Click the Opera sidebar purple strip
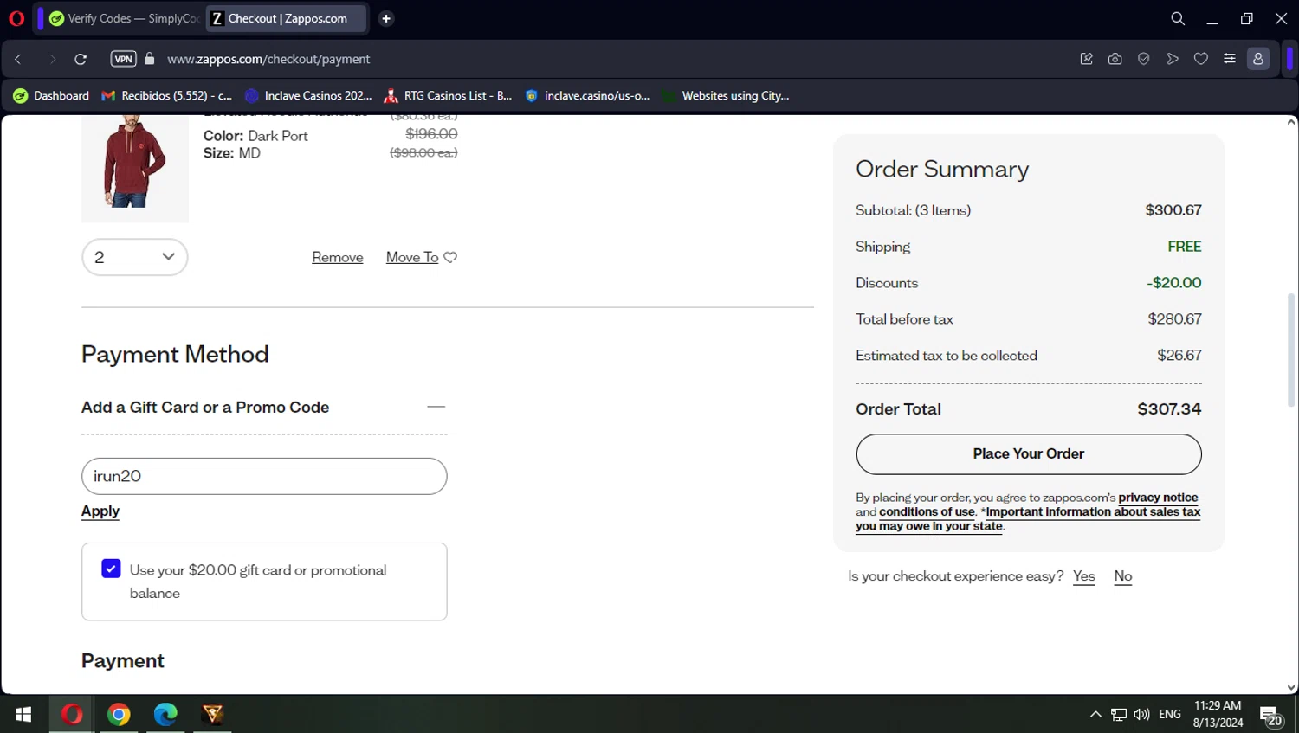The height and width of the screenshot is (733, 1299). [1289, 59]
